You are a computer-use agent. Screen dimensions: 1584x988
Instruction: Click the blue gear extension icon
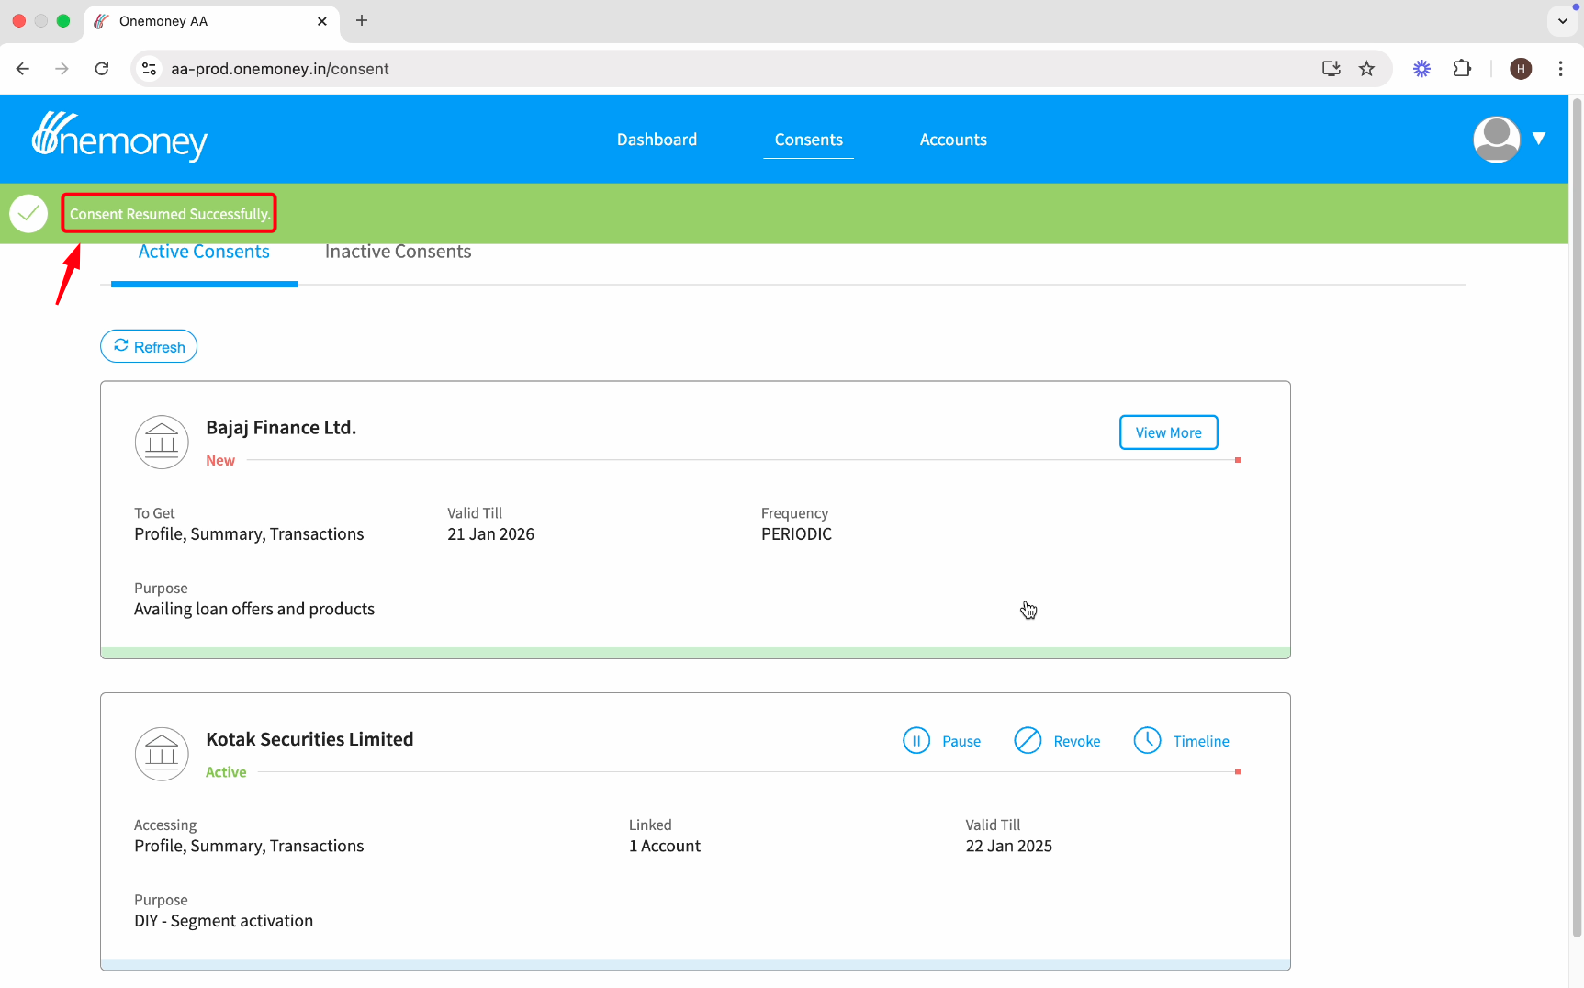pyautogui.click(x=1421, y=69)
